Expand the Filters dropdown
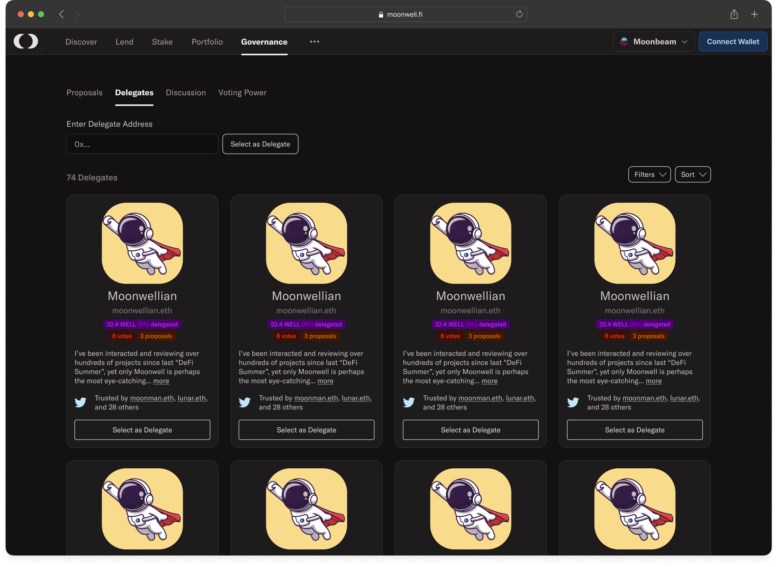Image resolution: width=777 pixels, height=567 pixels. point(649,174)
